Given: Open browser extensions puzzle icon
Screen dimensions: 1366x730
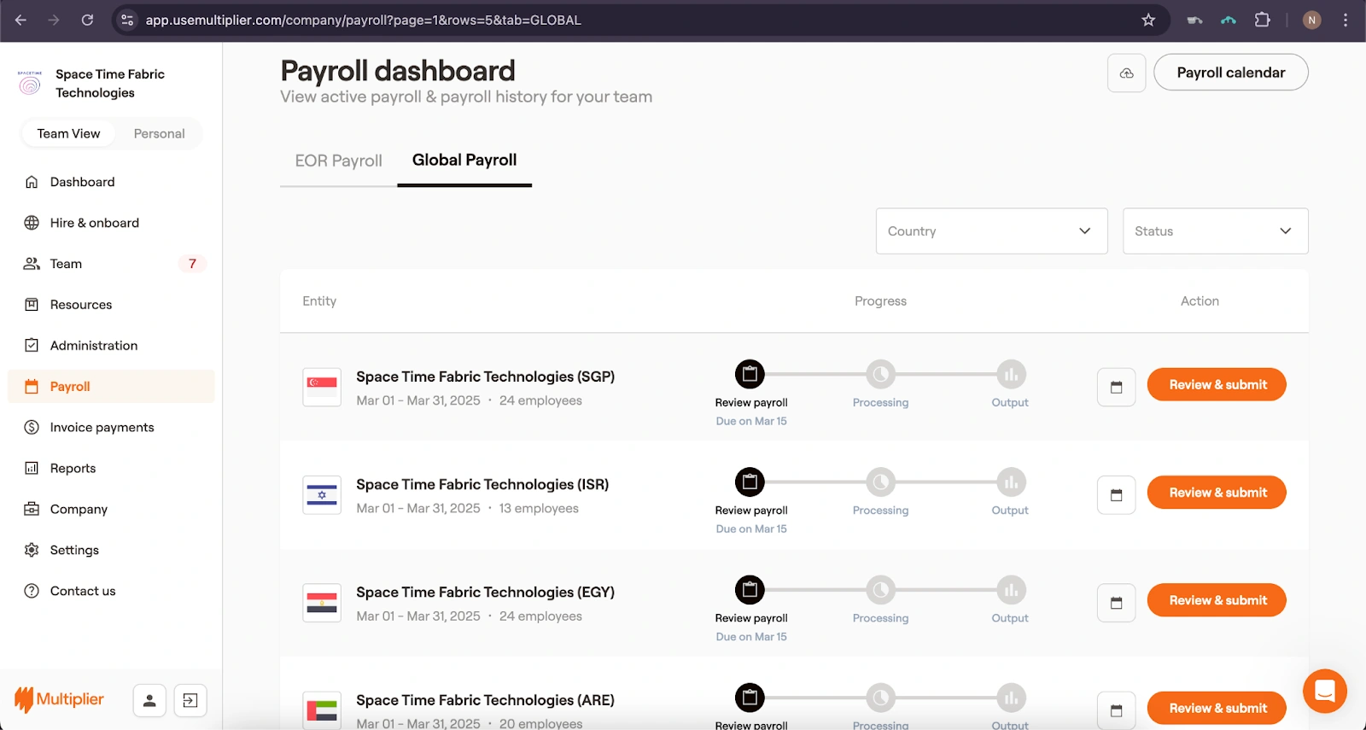Looking at the screenshot, I should point(1262,20).
